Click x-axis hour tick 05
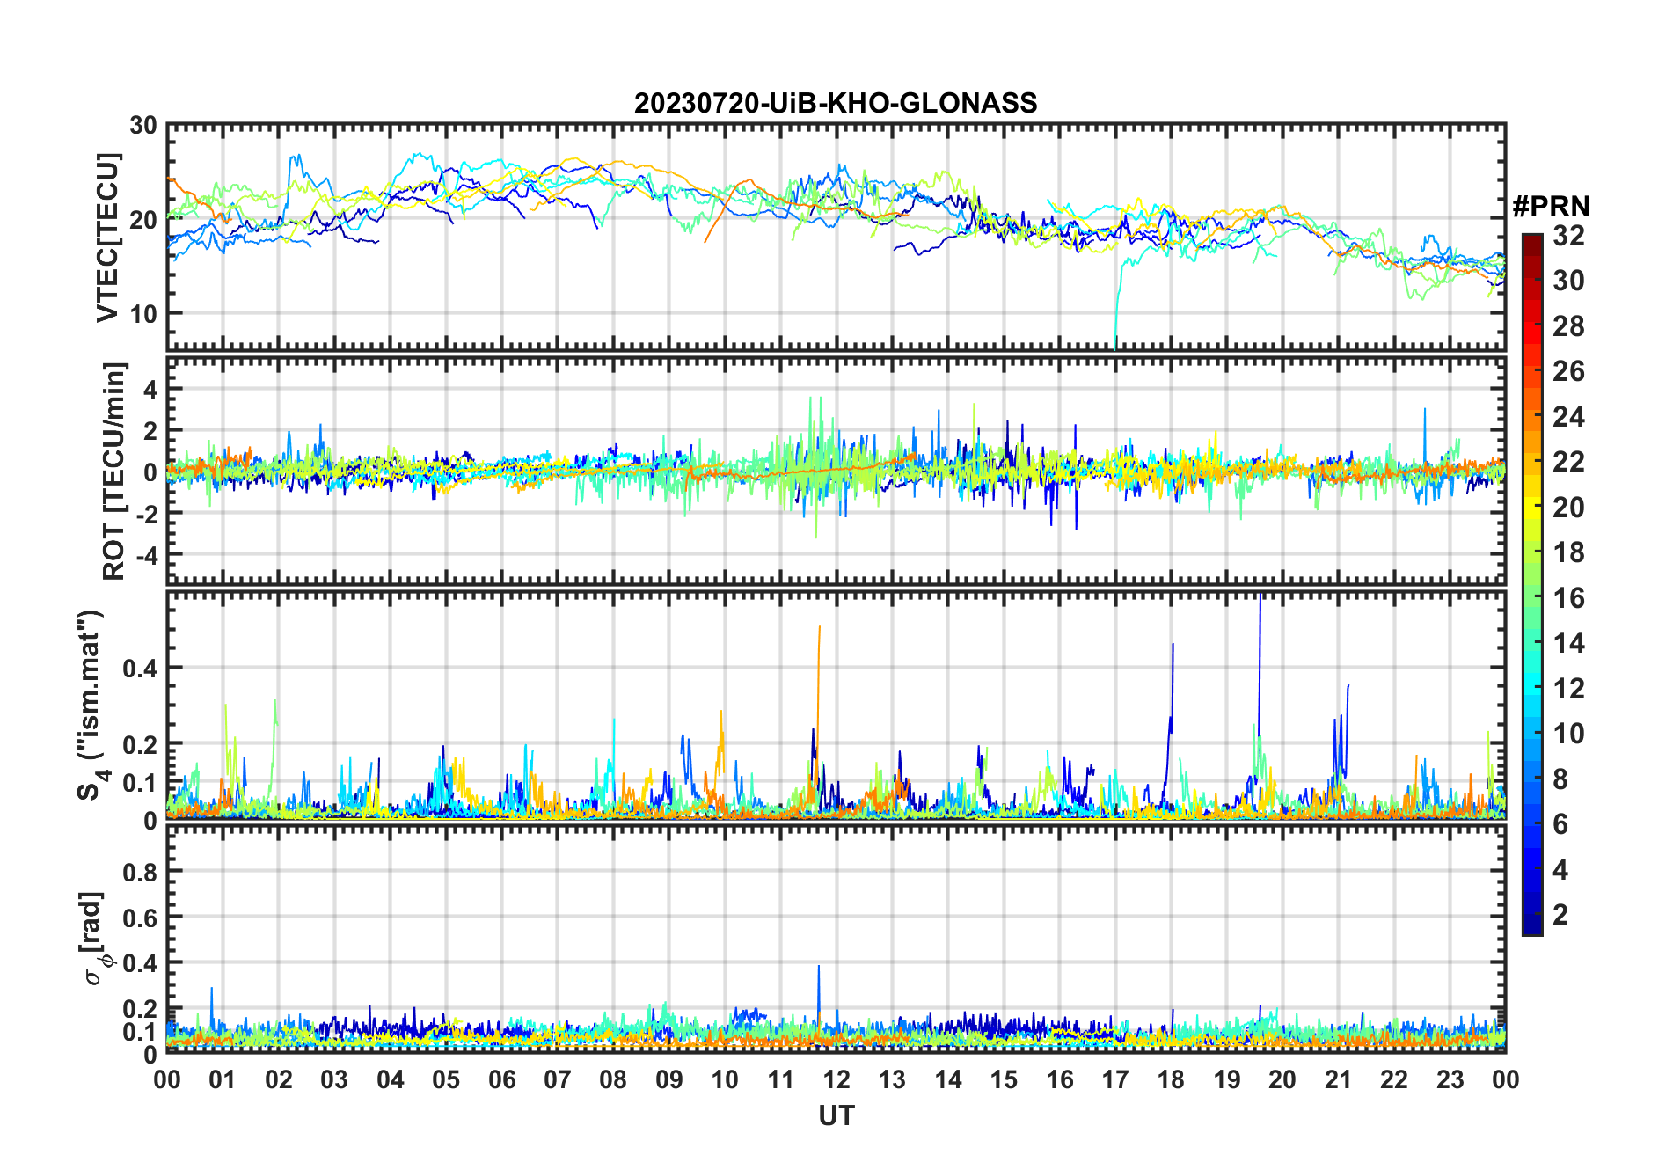1673x1170 pixels. pyautogui.click(x=446, y=1079)
